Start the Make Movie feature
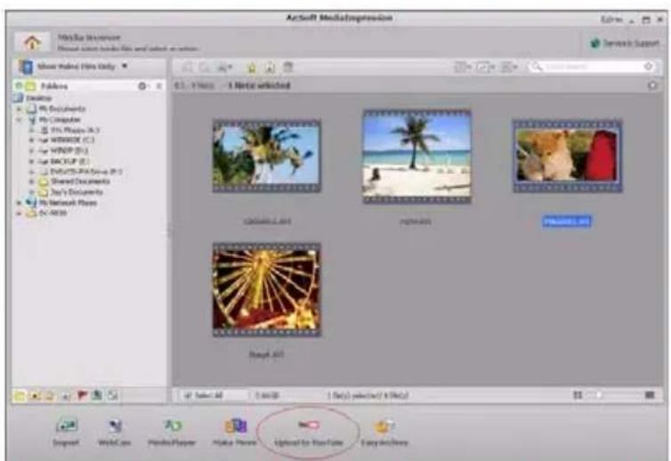 pyautogui.click(x=235, y=433)
